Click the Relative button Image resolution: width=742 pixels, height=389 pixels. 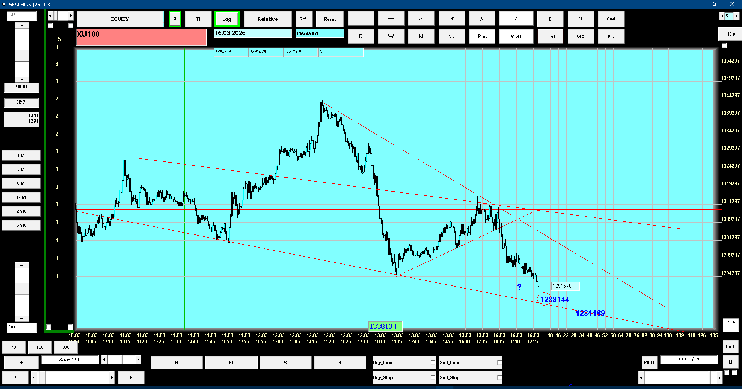pos(267,19)
